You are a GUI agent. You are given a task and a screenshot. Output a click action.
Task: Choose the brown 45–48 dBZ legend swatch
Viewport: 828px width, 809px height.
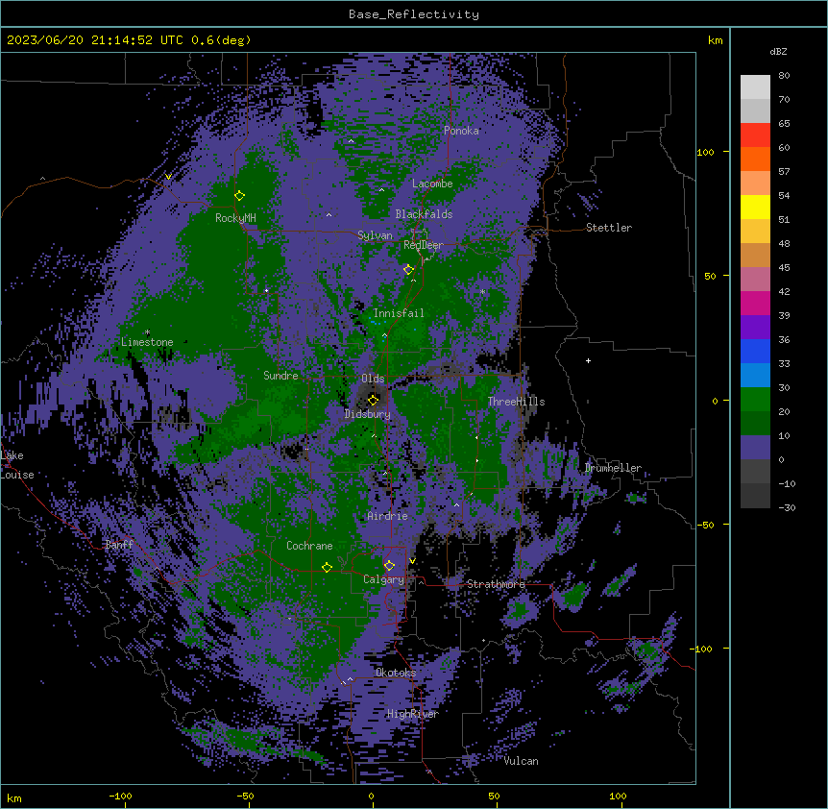[x=755, y=255]
